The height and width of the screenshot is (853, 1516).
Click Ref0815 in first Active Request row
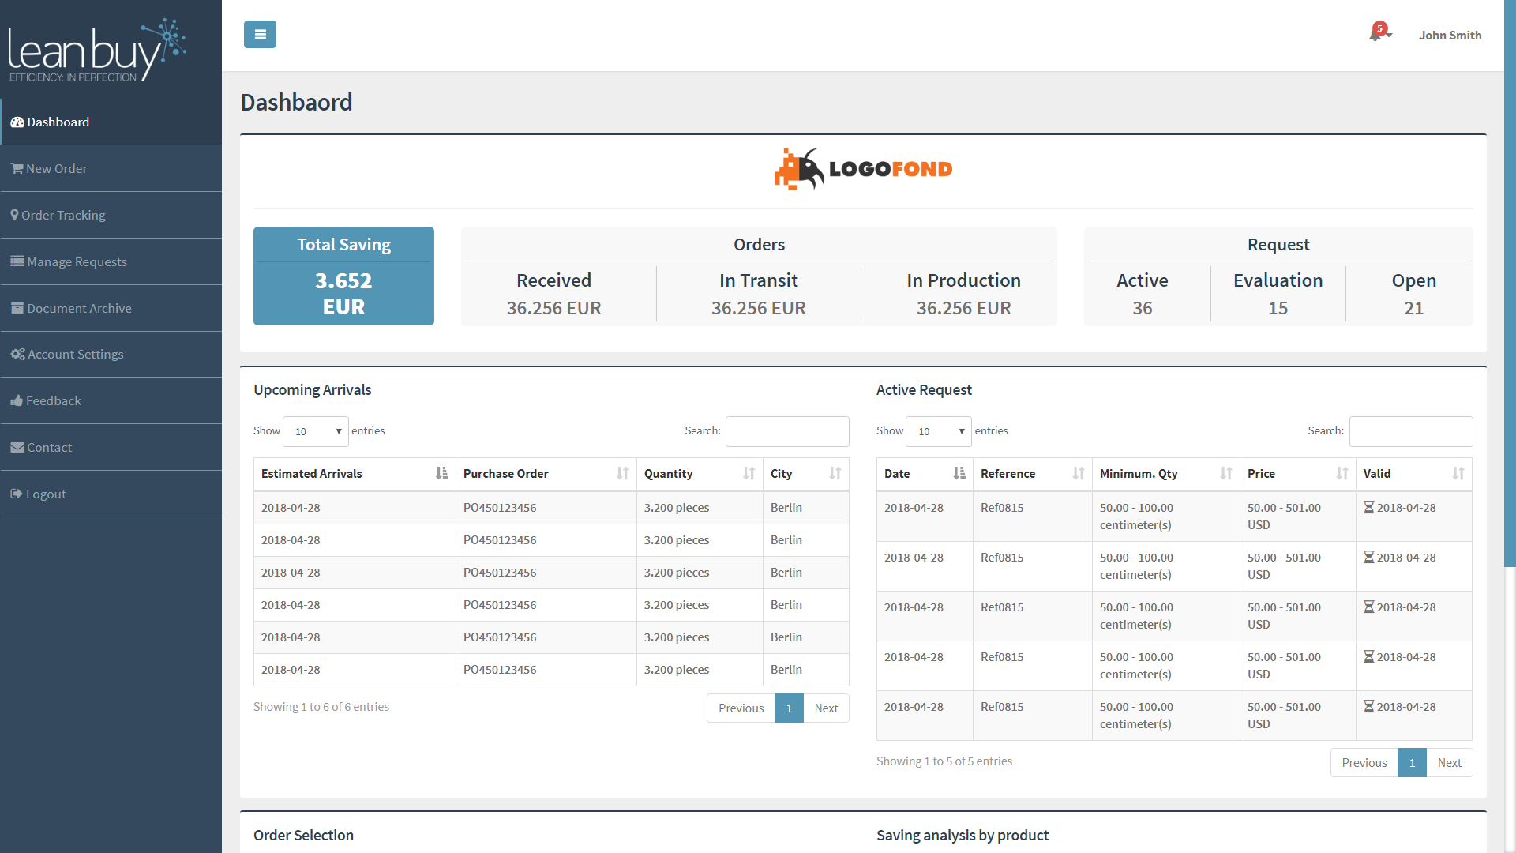pos(1002,508)
